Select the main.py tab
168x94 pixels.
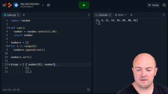(11, 15)
